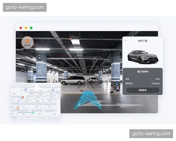Click the back arrow in the 时代广场 panel
The width and height of the screenshot is (176, 141).
tap(126, 41)
